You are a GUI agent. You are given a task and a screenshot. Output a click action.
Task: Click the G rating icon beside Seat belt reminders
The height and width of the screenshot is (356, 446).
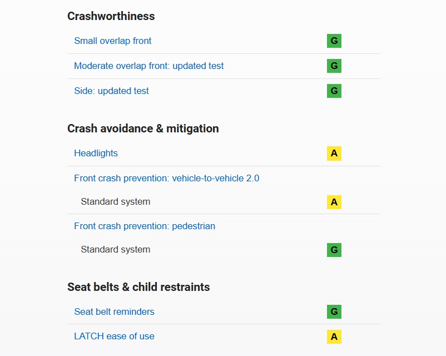[x=334, y=311]
